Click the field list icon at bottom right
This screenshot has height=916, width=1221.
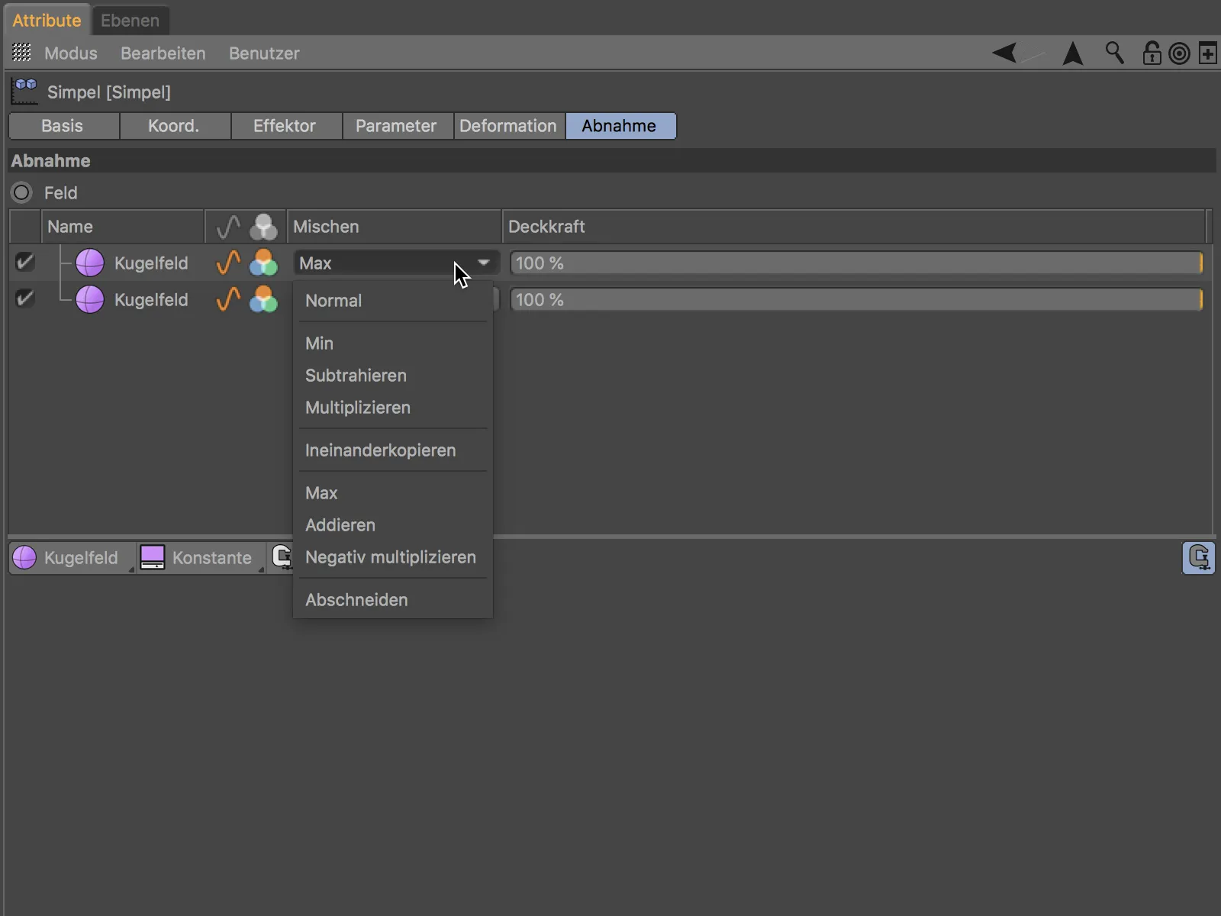pos(1199,558)
